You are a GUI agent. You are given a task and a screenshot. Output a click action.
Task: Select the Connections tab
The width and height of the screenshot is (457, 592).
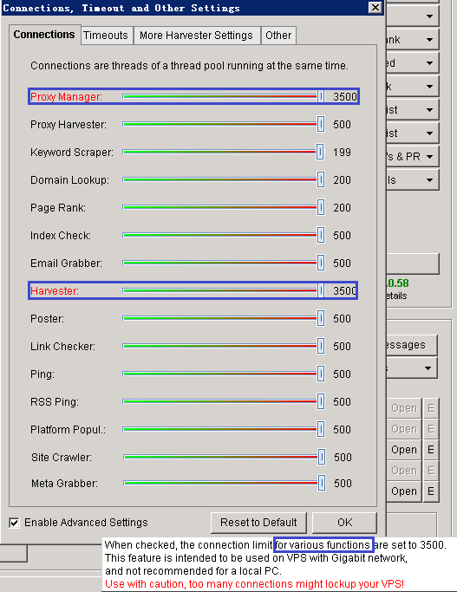click(44, 35)
